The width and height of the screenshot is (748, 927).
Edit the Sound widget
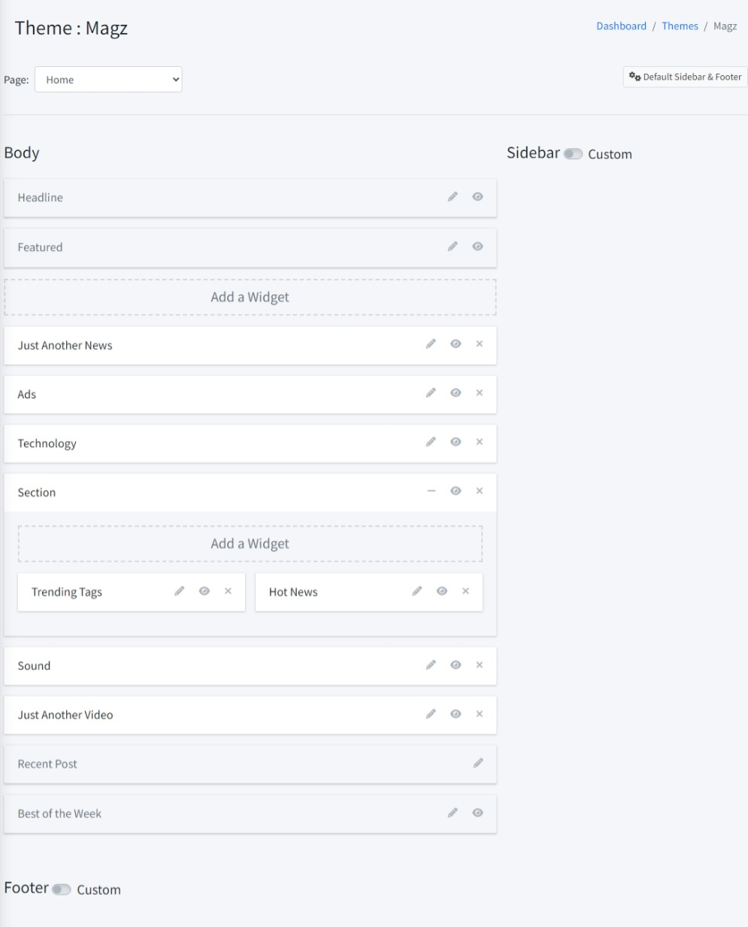pyautogui.click(x=431, y=665)
